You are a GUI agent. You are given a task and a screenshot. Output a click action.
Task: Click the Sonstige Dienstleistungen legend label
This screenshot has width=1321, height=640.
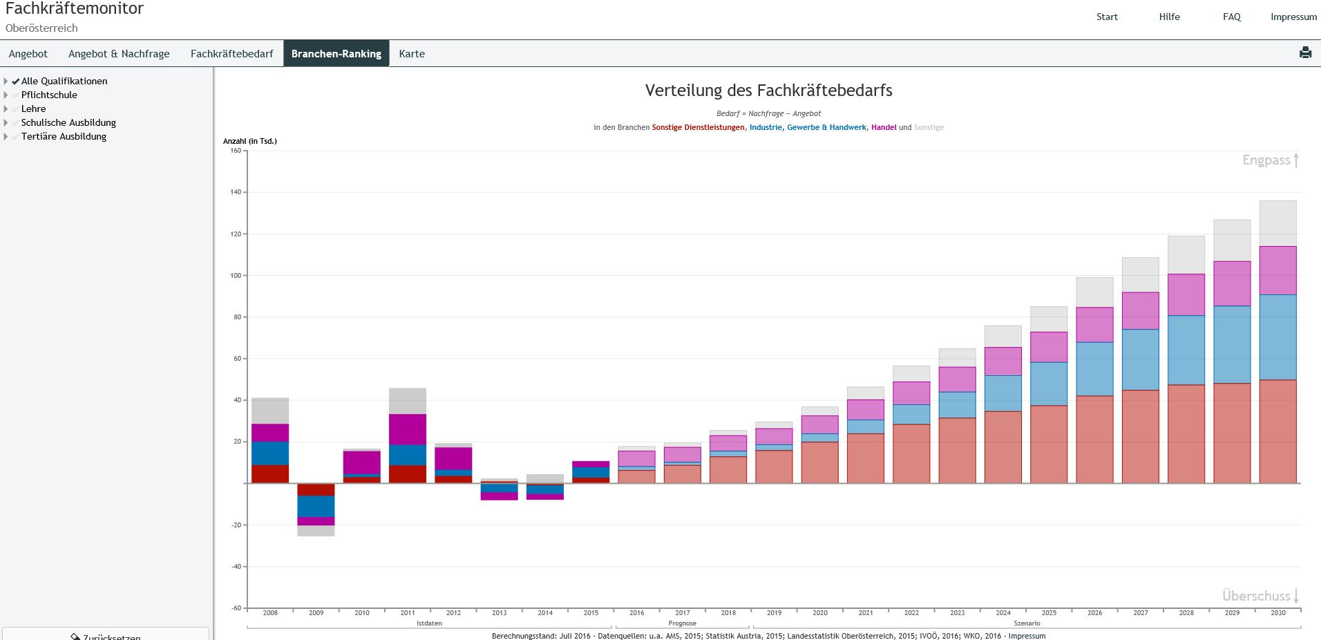pos(698,127)
